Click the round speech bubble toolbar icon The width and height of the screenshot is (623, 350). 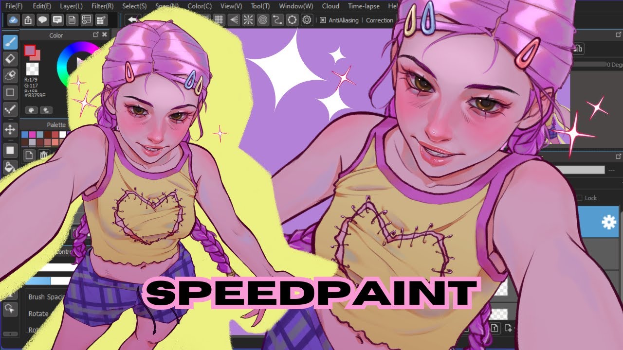(43, 20)
